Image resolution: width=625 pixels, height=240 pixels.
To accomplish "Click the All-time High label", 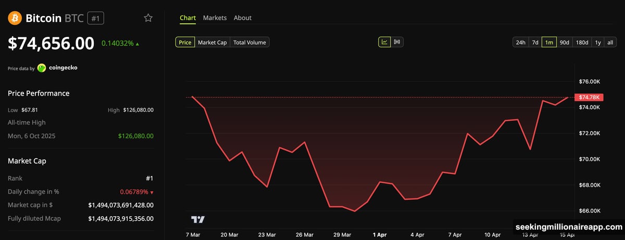I will 27,123.
